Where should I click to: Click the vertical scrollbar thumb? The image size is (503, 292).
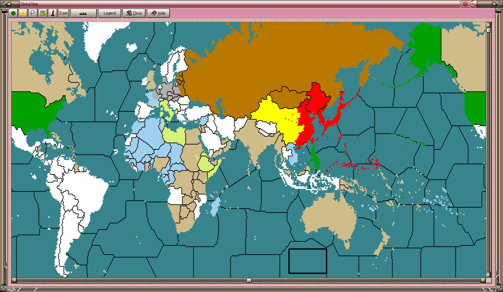pyautogui.click(x=489, y=30)
